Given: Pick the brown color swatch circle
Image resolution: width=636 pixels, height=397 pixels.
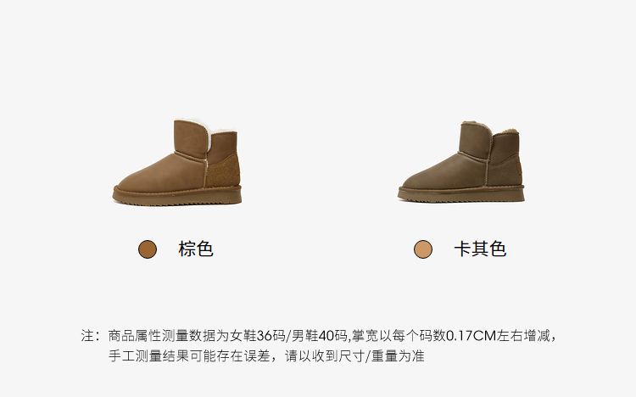Looking at the screenshot, I should tap(148, 249).
